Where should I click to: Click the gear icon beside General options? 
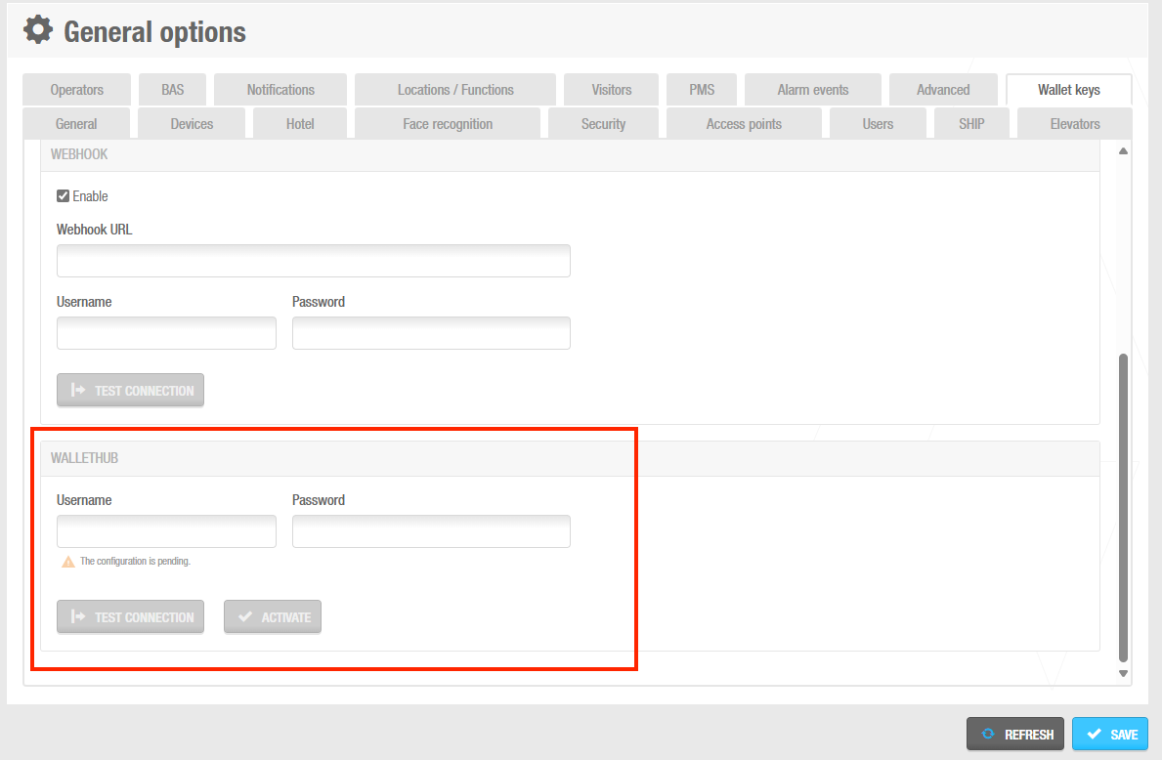coord(36,28)
